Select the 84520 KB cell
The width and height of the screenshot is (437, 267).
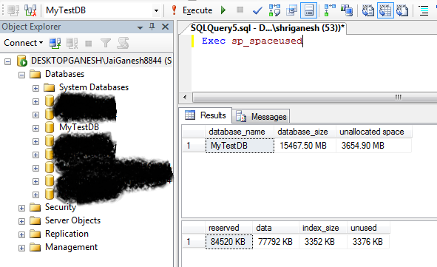(229, 242)
